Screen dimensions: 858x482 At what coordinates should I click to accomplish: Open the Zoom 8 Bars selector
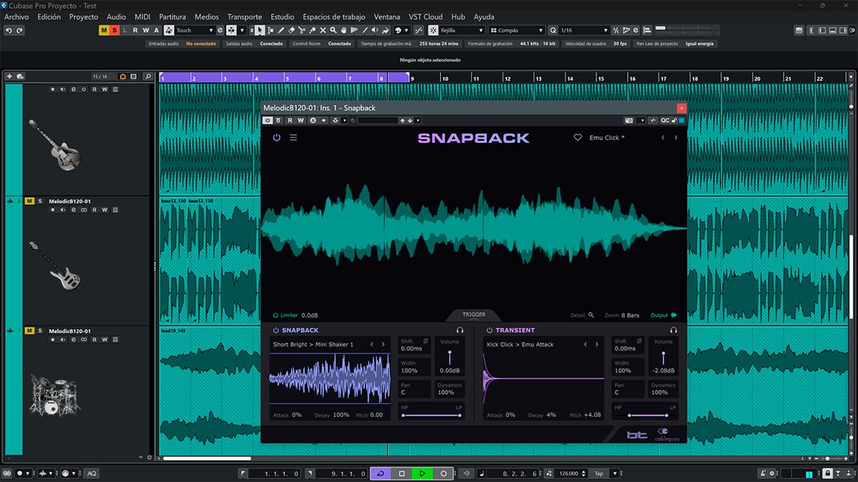point(622,315)
